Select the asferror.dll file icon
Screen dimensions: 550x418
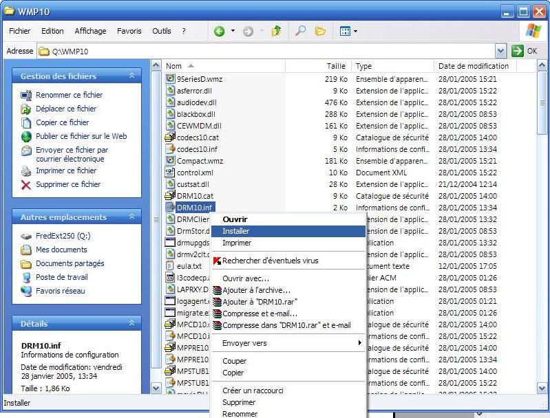[x=170, y=90]
